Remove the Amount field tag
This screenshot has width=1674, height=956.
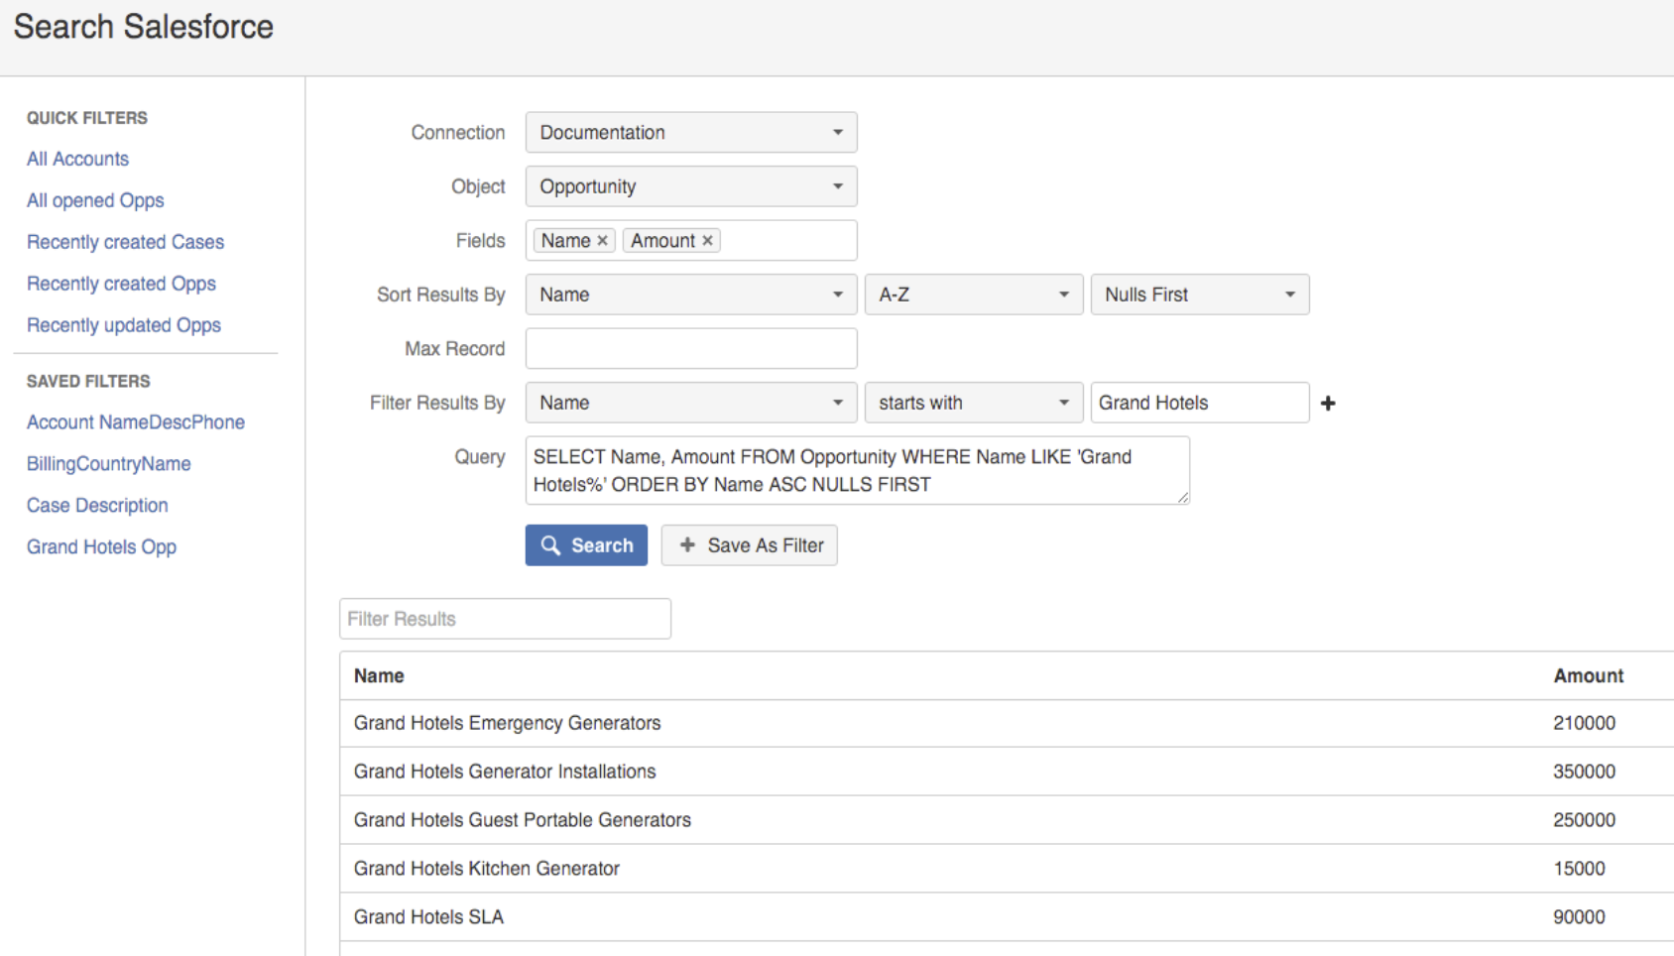click(x=707, y=241)
